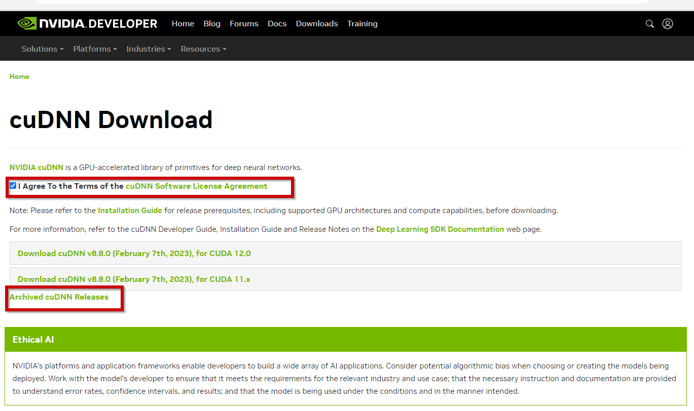This screenshot has height=411, width=694.
Task: Expand the Industries dropdown menu
Action: tap(149, 49)
